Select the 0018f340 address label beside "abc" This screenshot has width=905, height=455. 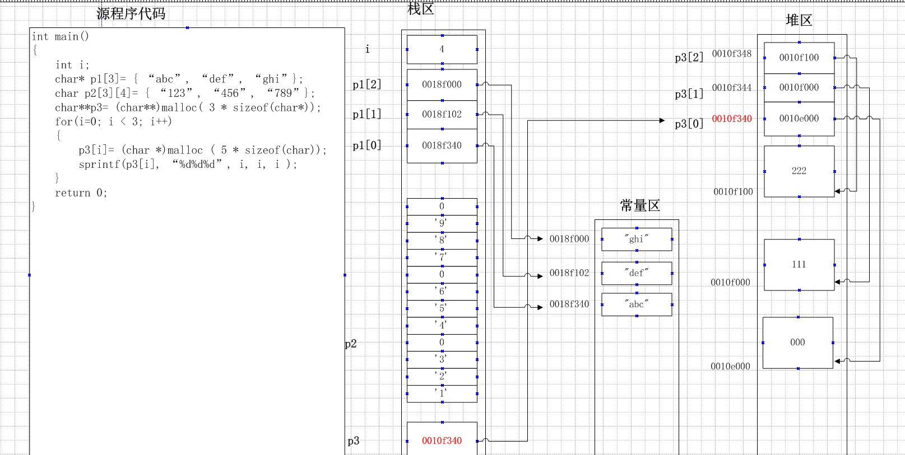[x=569, y=304]
